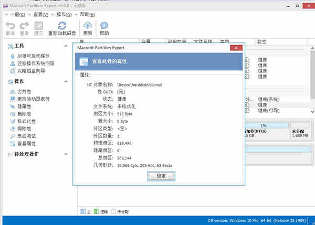Click the pending operations section icon
315x225 pixels.
(10, 154)
